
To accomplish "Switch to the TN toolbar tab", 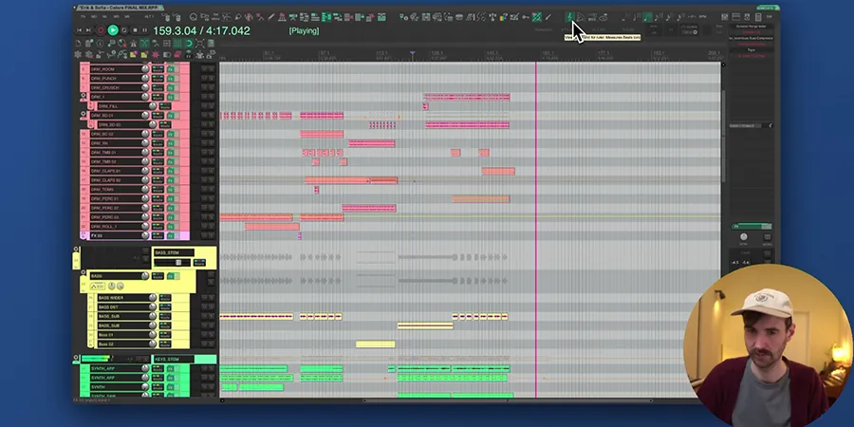I will pyautogui.click(x=84, y=17).
